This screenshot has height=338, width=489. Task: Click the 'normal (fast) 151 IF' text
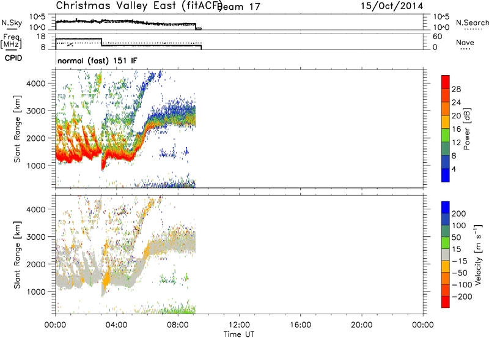(97, 60)
